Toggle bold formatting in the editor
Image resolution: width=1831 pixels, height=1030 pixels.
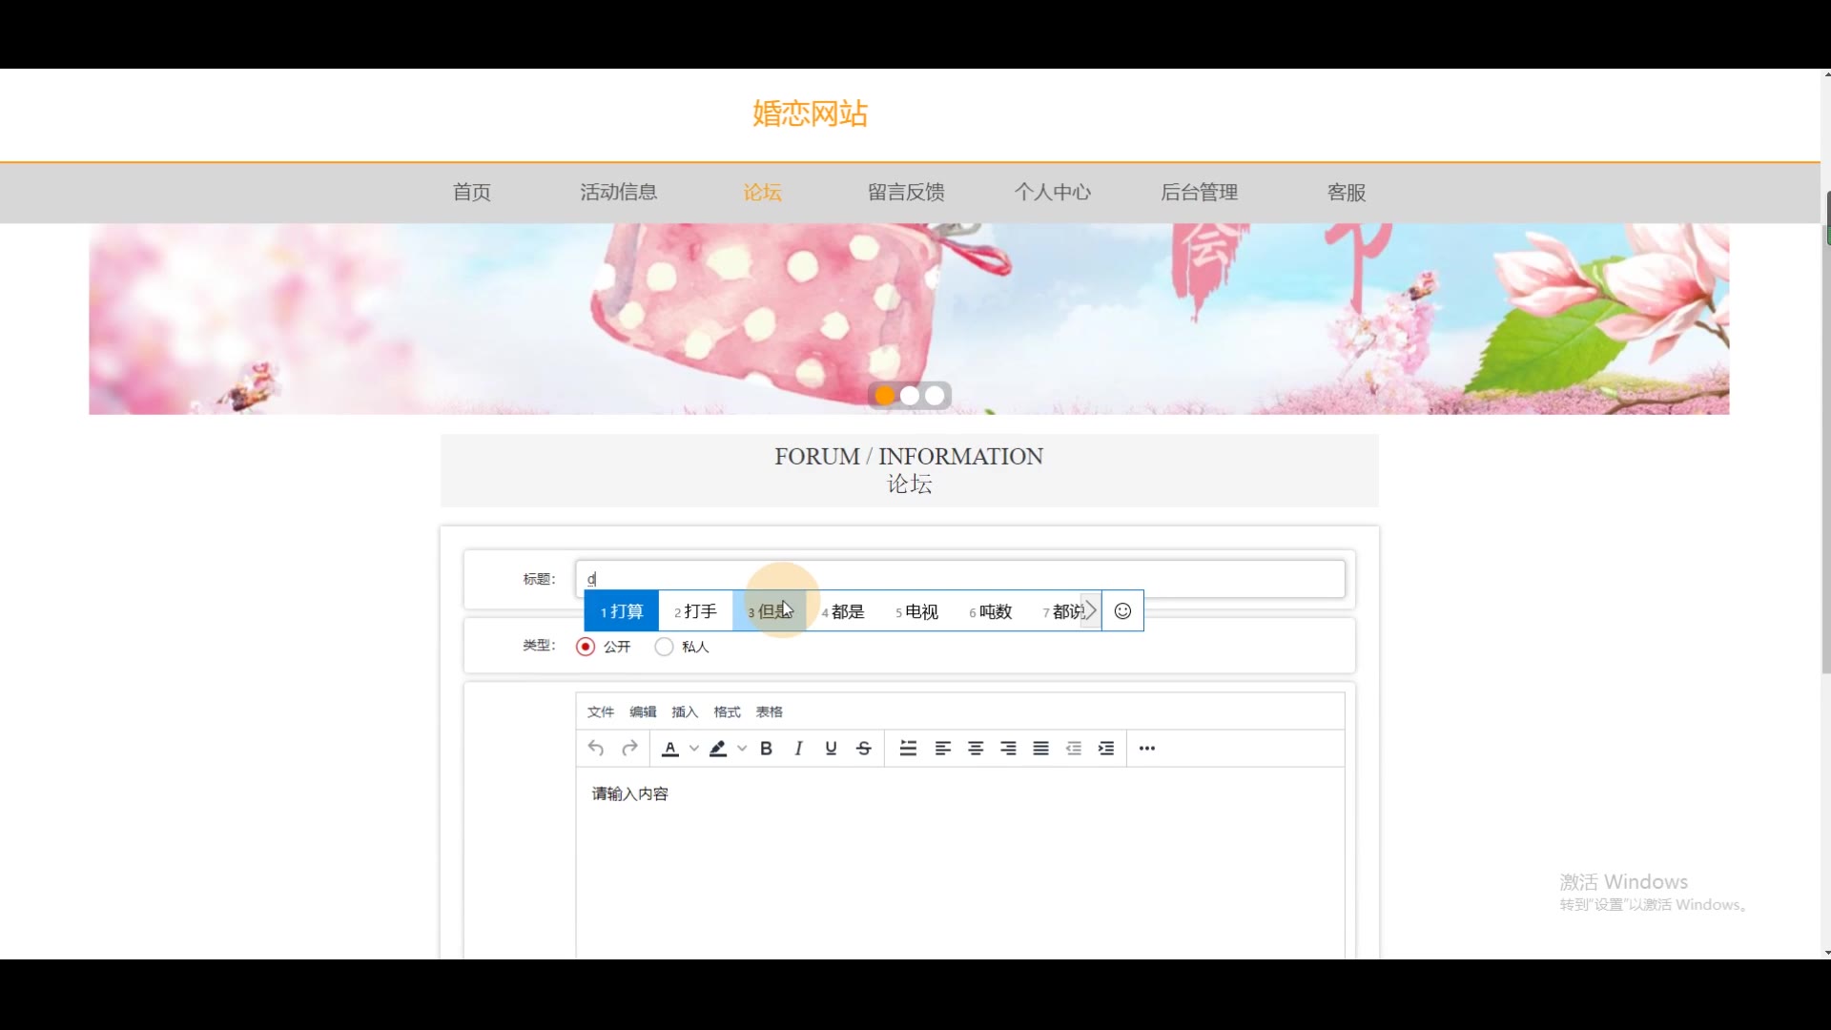point(766,749)
